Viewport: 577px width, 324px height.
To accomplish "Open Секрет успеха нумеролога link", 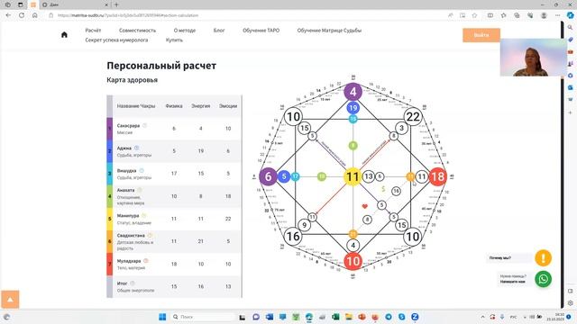I will tap(116, 40).
